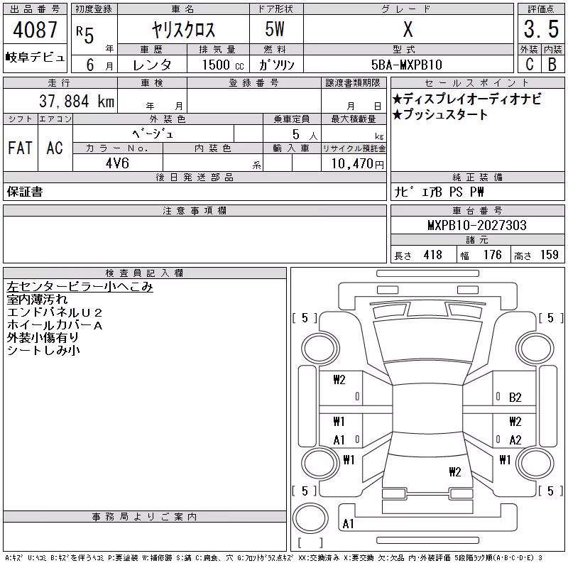The height and width of the screenshot is (568, 568).
Task: Click the mileage value 37,884 km
Action: pos(77,101)
